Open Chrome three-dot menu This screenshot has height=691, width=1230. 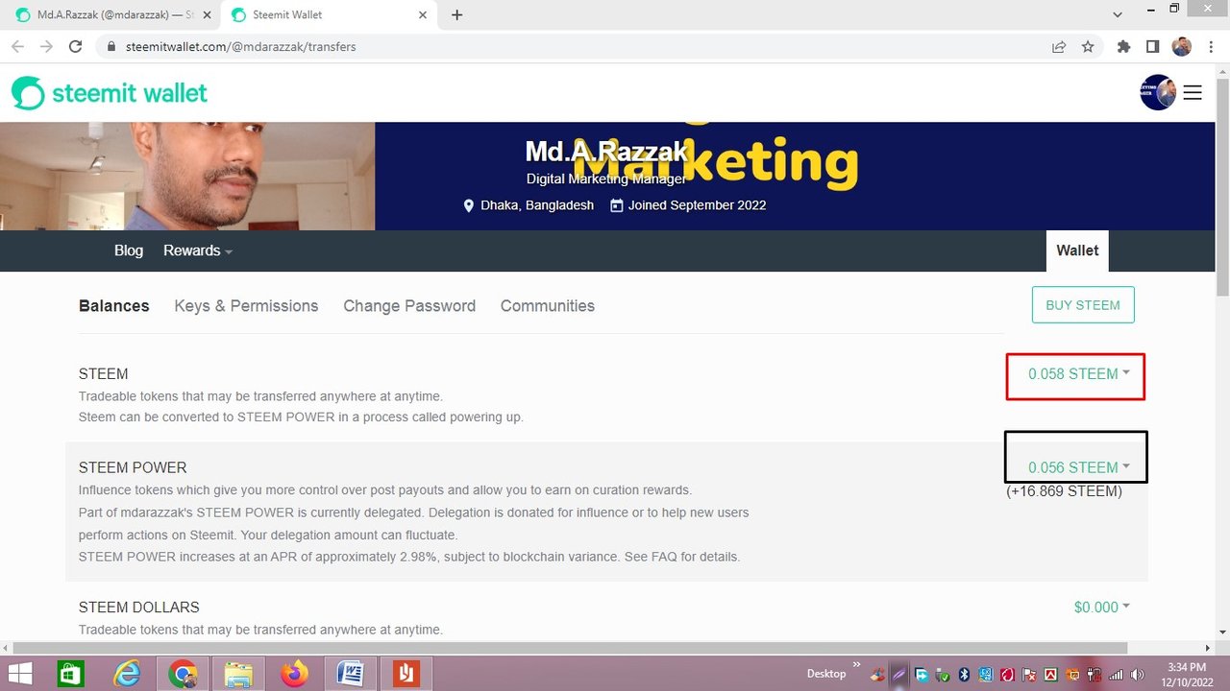(1210, 46)
